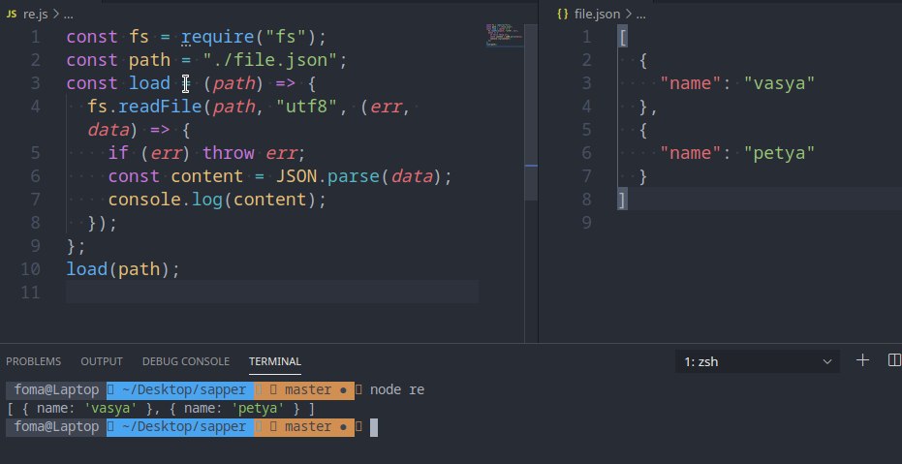Click the code minimap in re.js editor
The width and height of the screenshot is (902, 464).
[x=504, y=35]
